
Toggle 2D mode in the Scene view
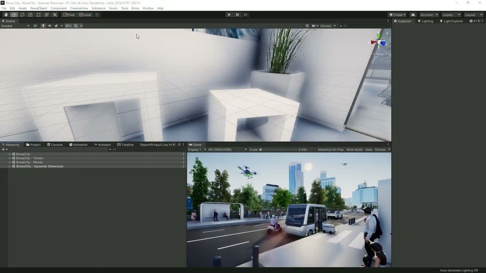35,26
